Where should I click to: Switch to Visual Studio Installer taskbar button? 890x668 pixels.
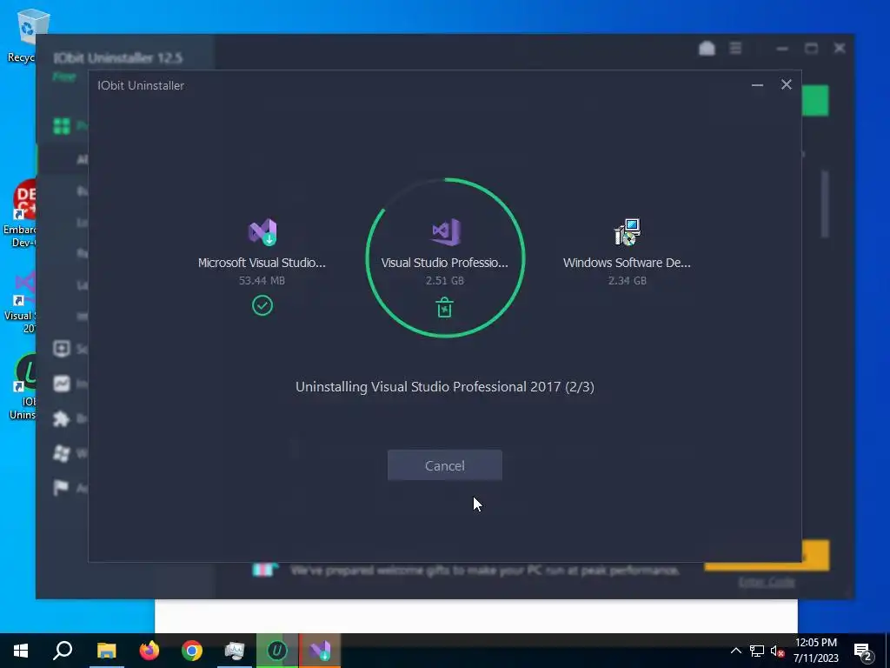click(x=320, y=651)
